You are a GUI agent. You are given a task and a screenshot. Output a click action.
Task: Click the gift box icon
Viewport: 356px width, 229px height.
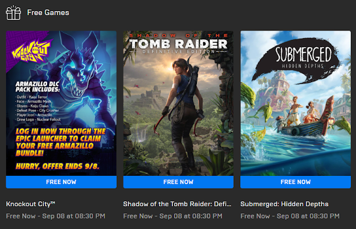(x=13, y=13)
